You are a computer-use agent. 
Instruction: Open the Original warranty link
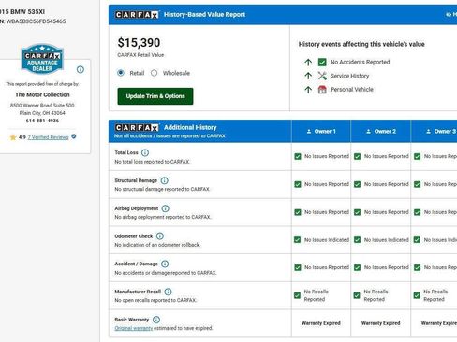point(134,328)
